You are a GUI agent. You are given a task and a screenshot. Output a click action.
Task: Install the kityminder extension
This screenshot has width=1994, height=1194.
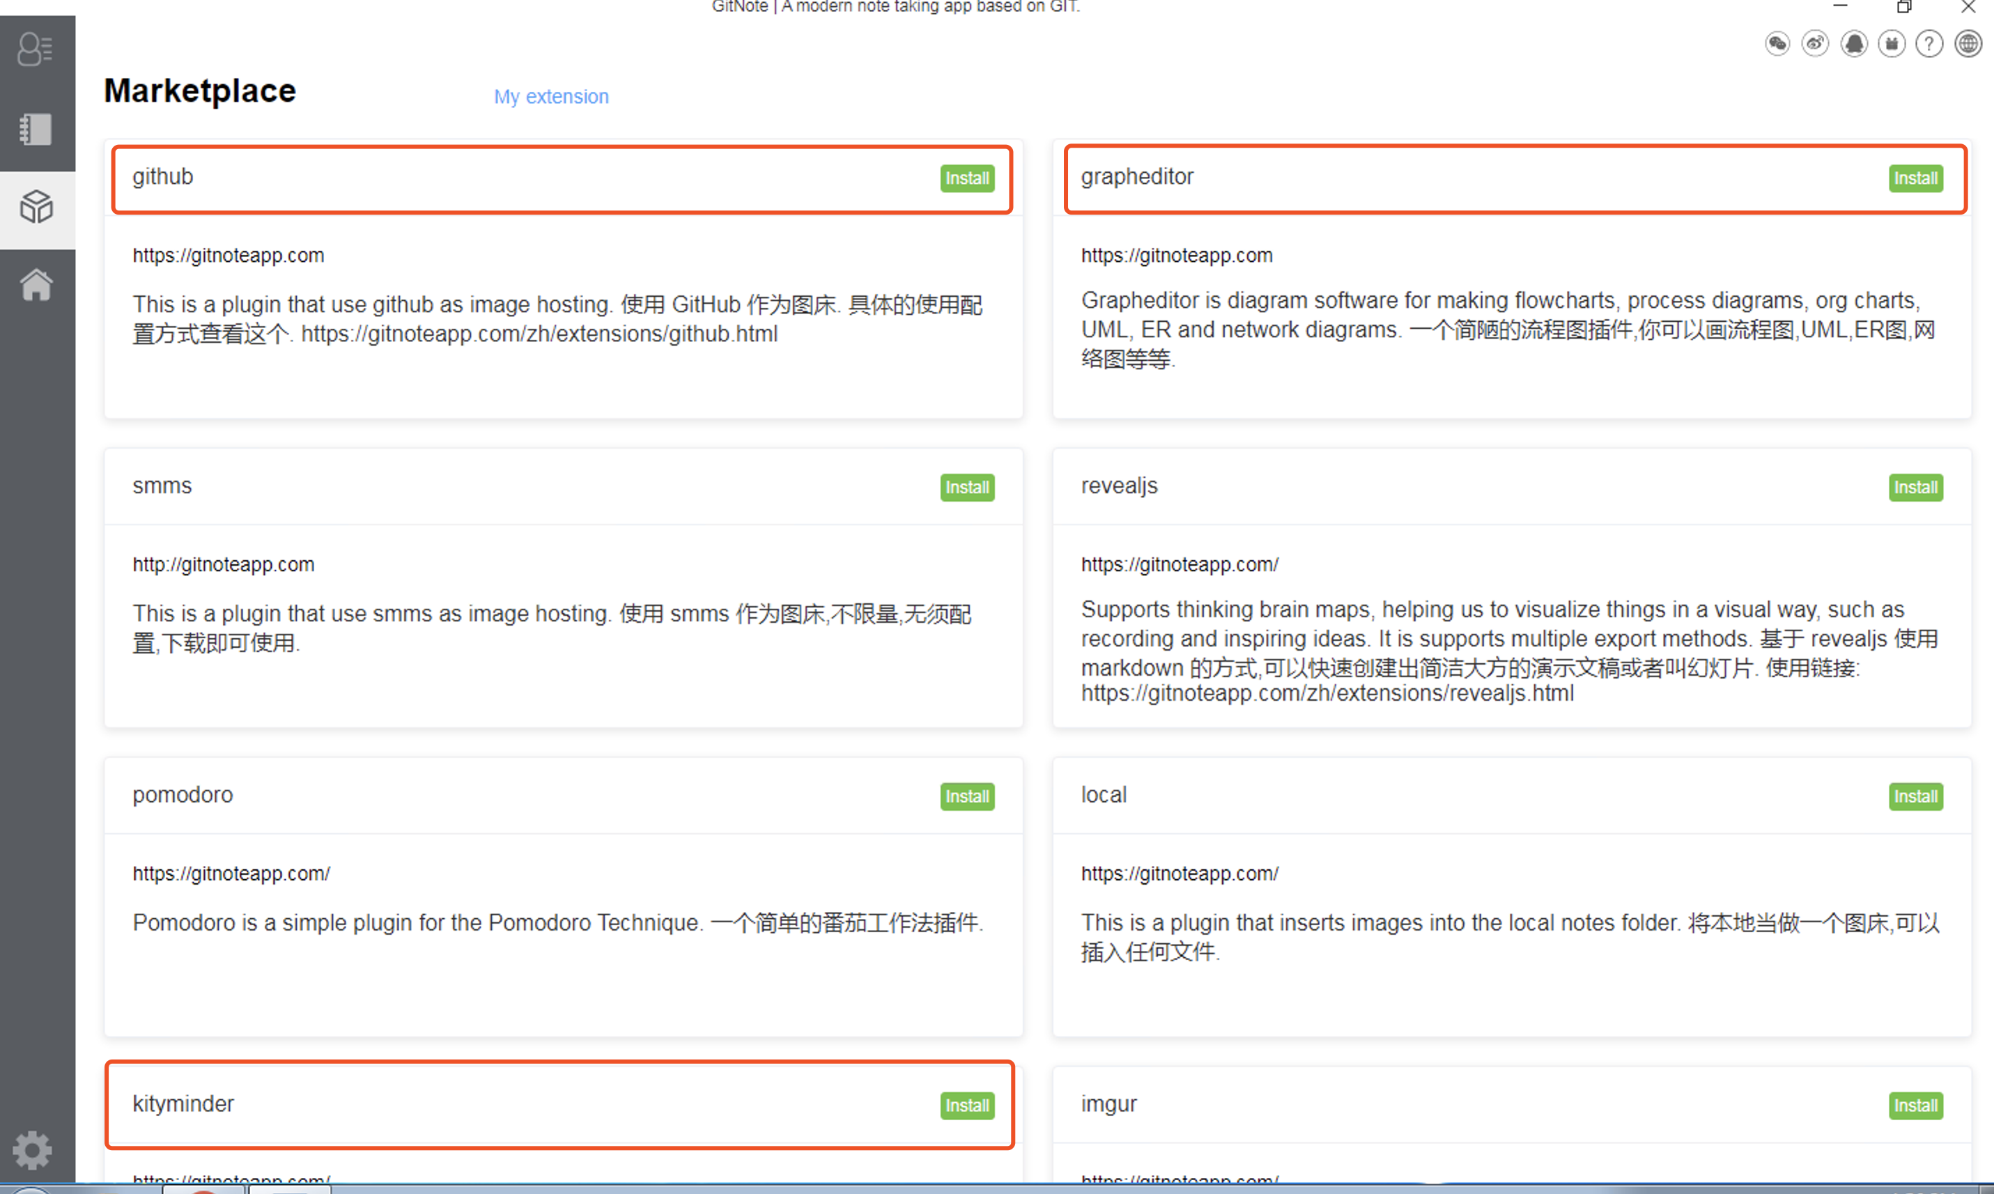click(966, 1106)
